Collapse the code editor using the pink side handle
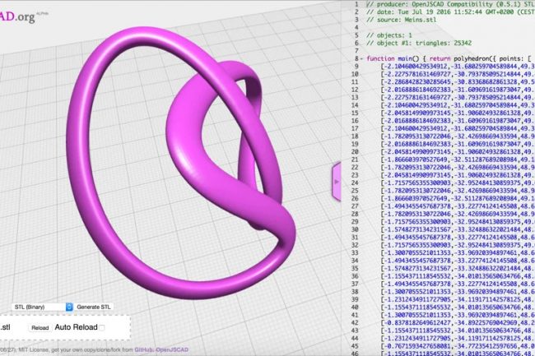This screenshot has width=535, height=356. (336, 178)
